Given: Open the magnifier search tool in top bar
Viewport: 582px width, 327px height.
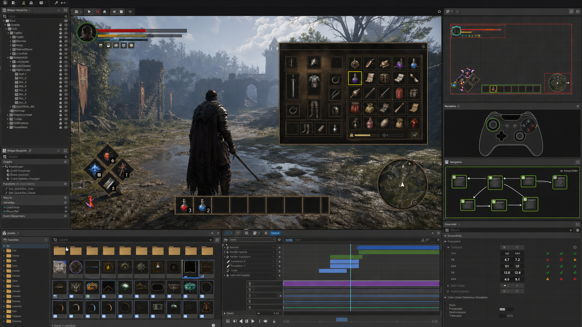Looking at the screenshot, I should click(56, 3).
